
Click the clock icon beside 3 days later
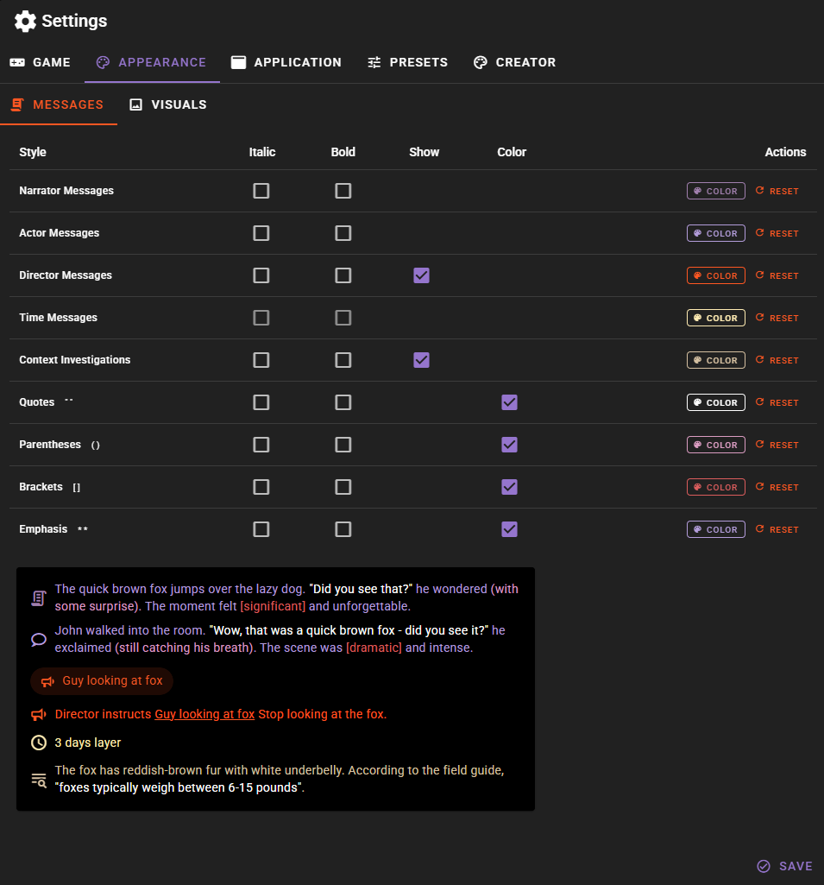click(39, 743)
